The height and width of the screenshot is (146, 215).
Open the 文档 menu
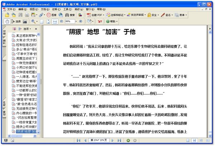(x=45, y=9)
